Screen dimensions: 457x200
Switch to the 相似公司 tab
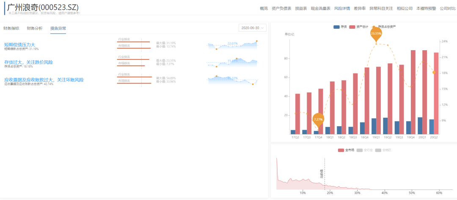[x=405, y=8]
